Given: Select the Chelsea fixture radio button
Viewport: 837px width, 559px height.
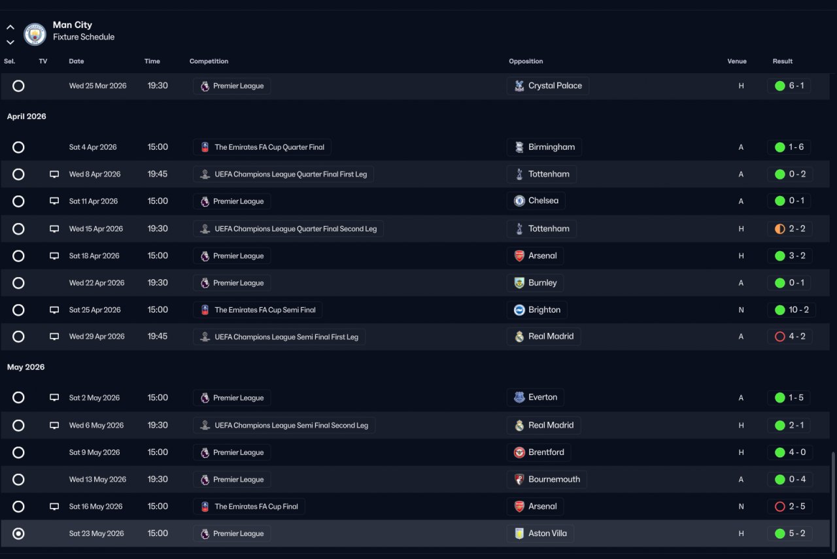Looking at the screenshot, I should pos(18,201).
